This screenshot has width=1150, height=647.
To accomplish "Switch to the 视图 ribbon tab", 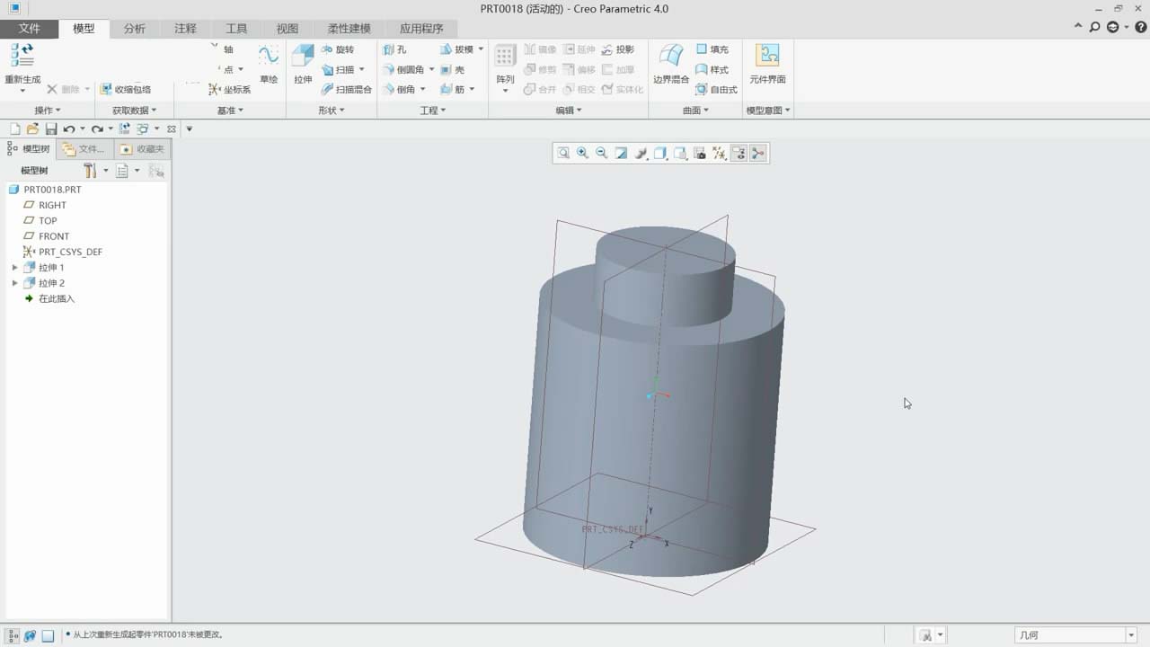I will click(x=287, y=29).
